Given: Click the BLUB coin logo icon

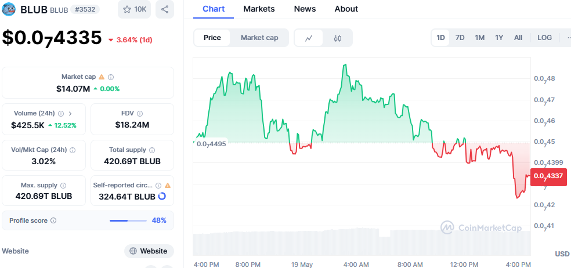Looking at the screenshot, I should (x=9, y=9).
